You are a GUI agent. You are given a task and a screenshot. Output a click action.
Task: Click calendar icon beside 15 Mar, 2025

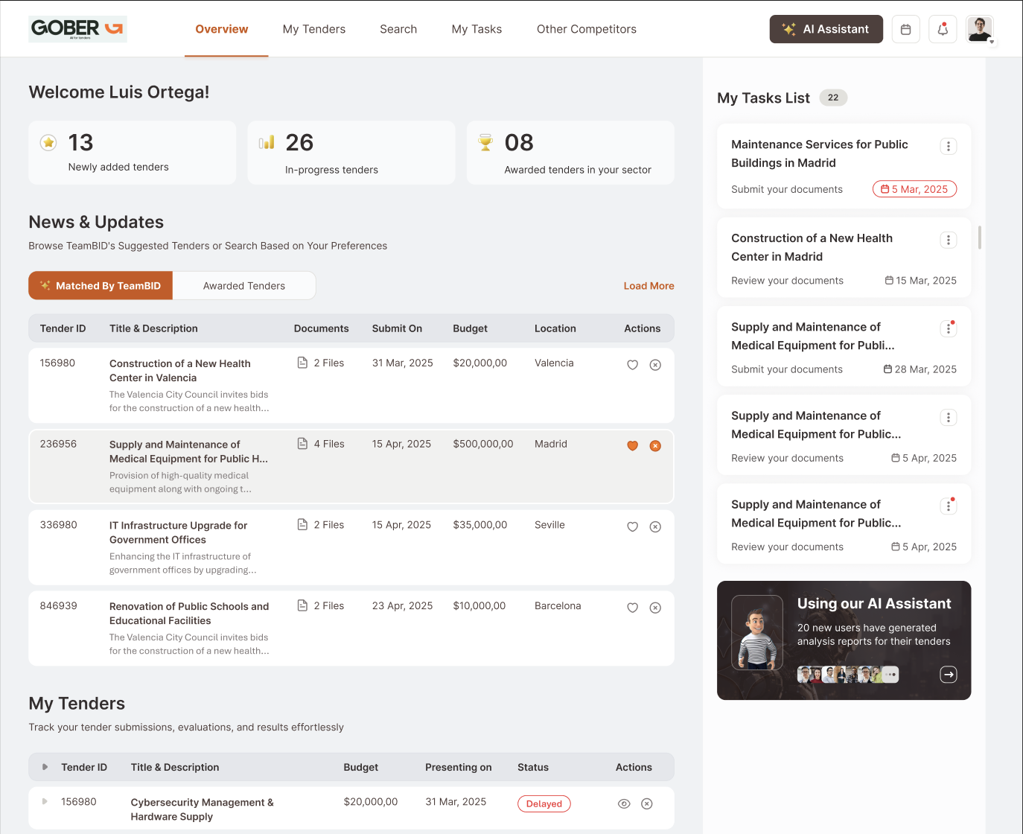[x=889, y=280]
